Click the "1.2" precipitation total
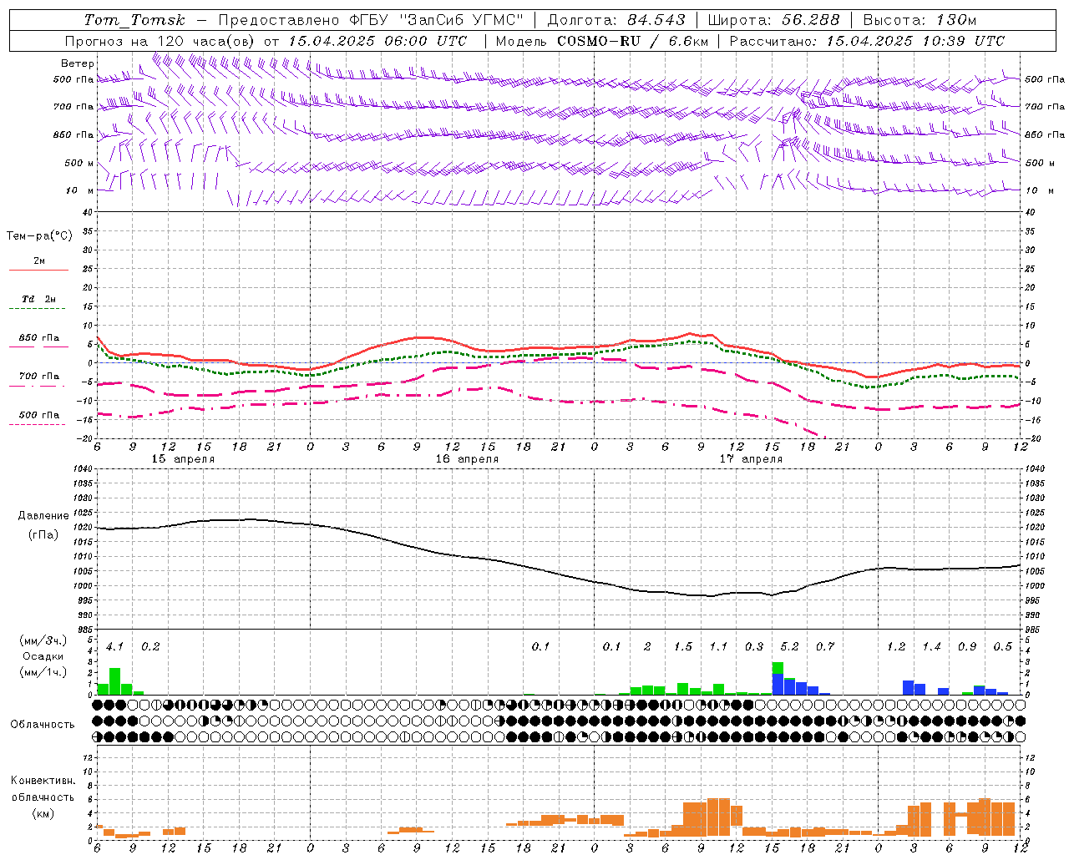This screenshot has height=855, width=1069. 895,646
